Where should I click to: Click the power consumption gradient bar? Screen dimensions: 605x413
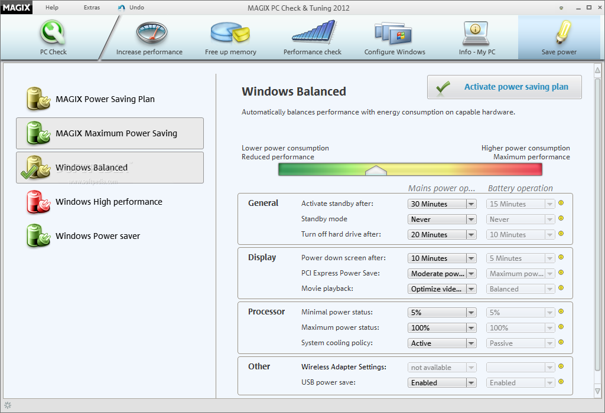point(410,169)
